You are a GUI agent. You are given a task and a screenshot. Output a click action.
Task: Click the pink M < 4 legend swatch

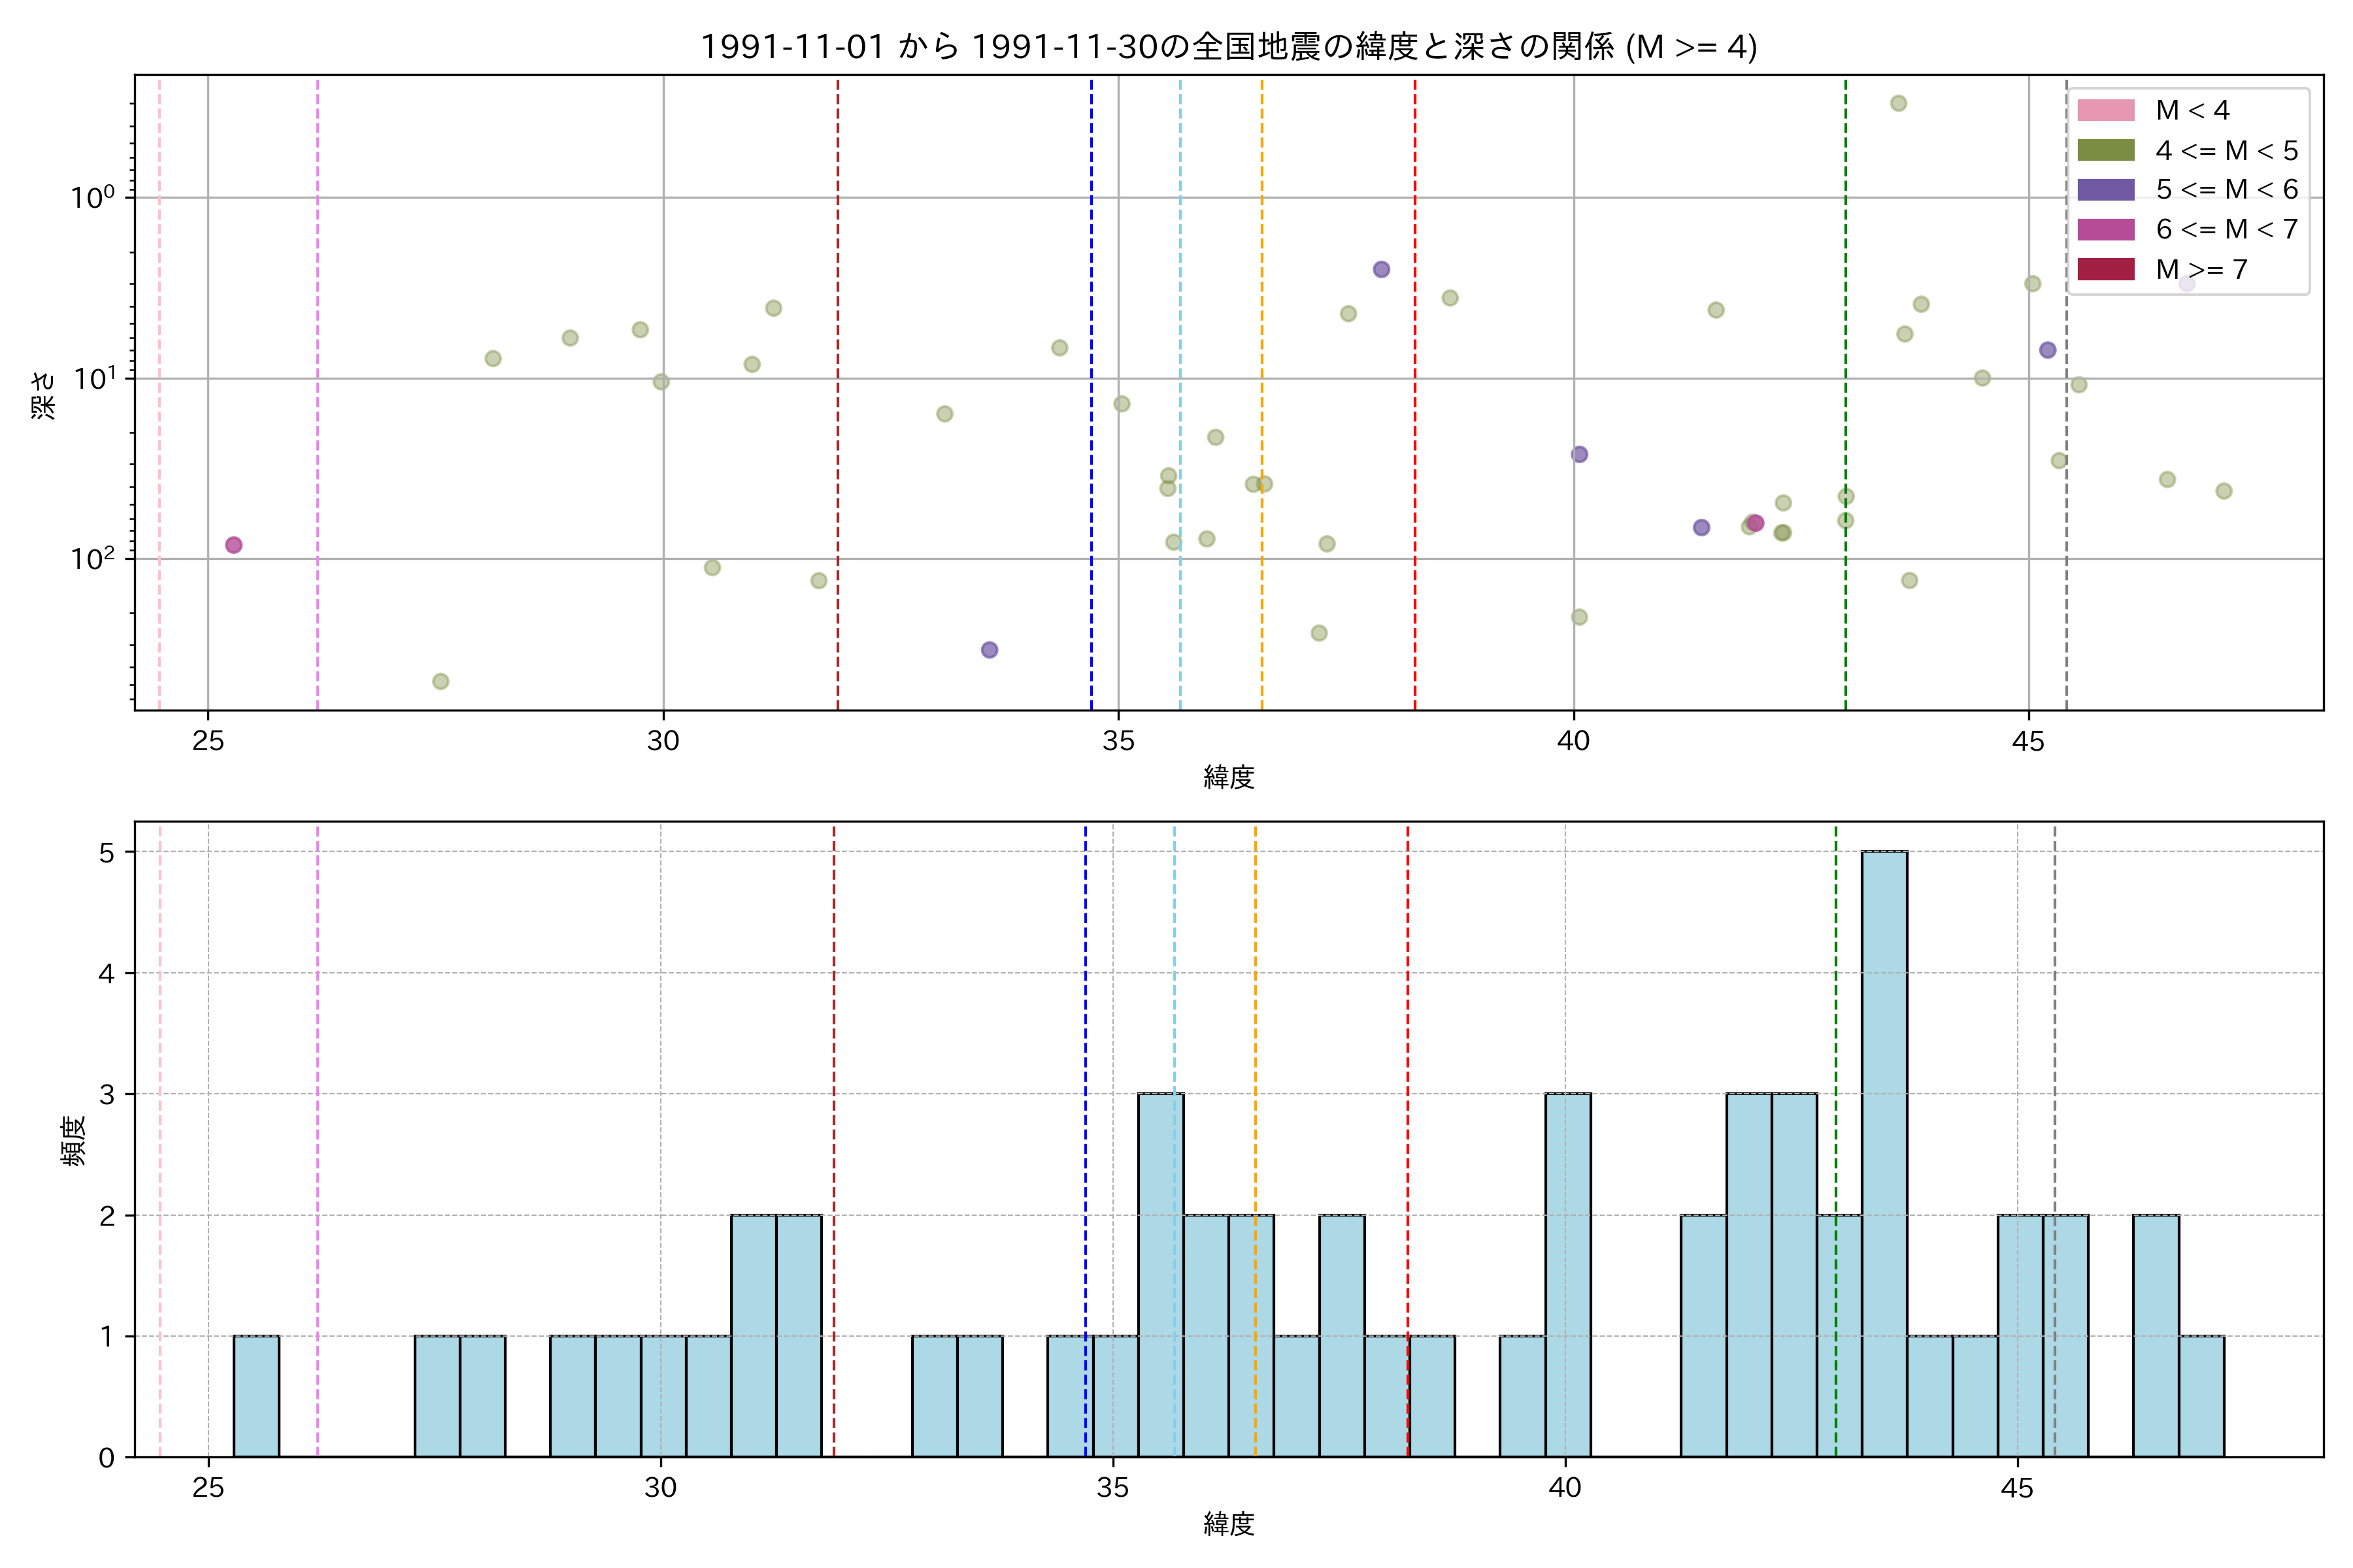coord(2105,110)
